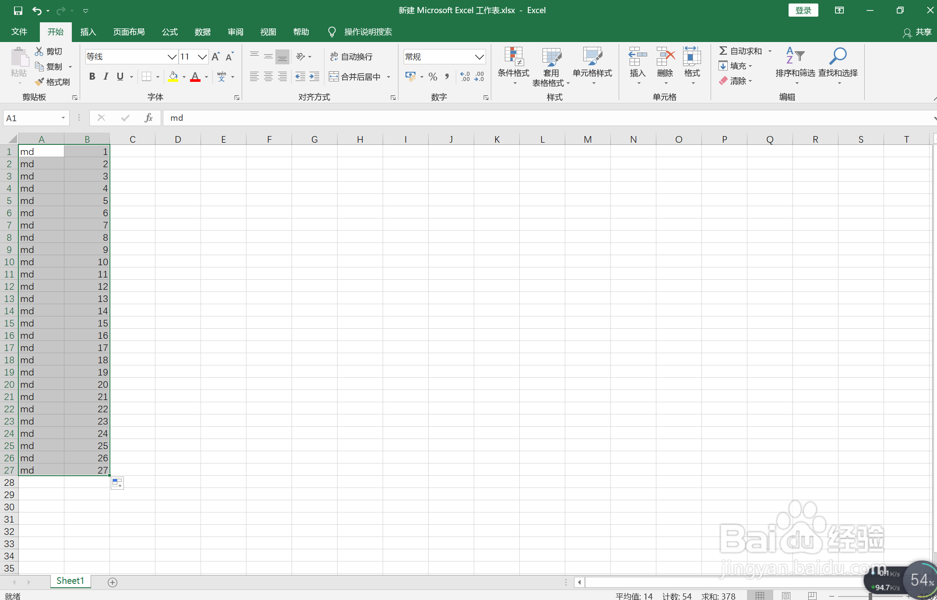Increase indent of selected cells
The height and width of the screenshot is (600, 937).
point(314,77)
